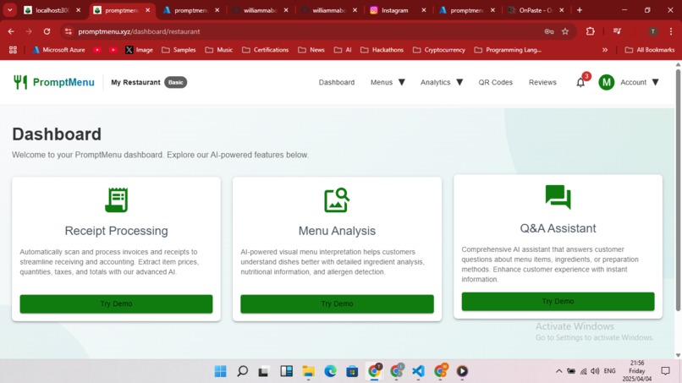This screenshot has width=682, height=383.
Task: Click the Menu Analysis image search icon
Action: coord(337,200)
